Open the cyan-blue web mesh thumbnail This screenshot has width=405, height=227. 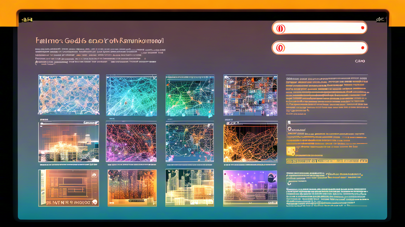click(x=131, y=95)
